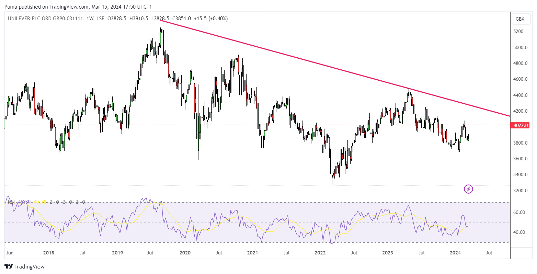Click the RSI indicator label
The image size is (537, 274).
click(x=11, y=202)
